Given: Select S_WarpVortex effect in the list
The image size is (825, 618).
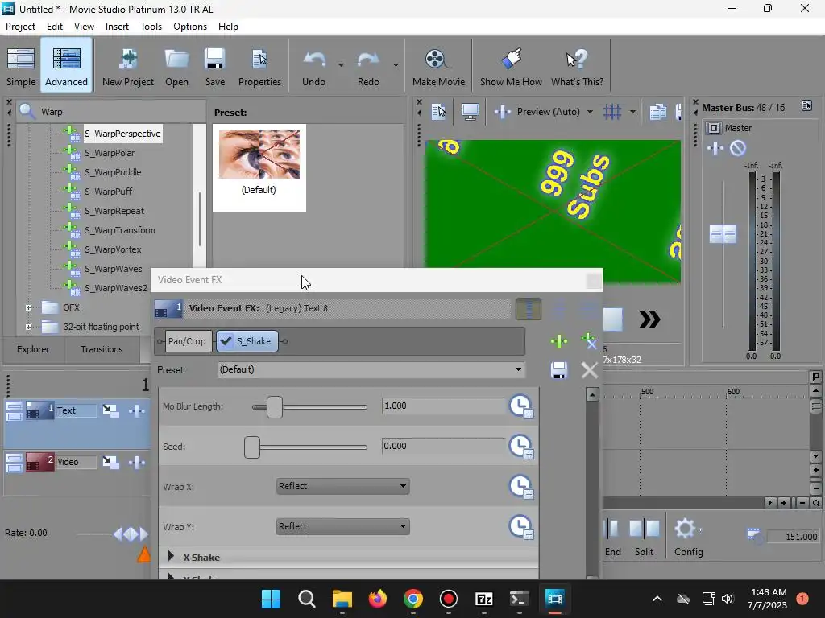Looking at the screenshot, I should tap(113, 249).
